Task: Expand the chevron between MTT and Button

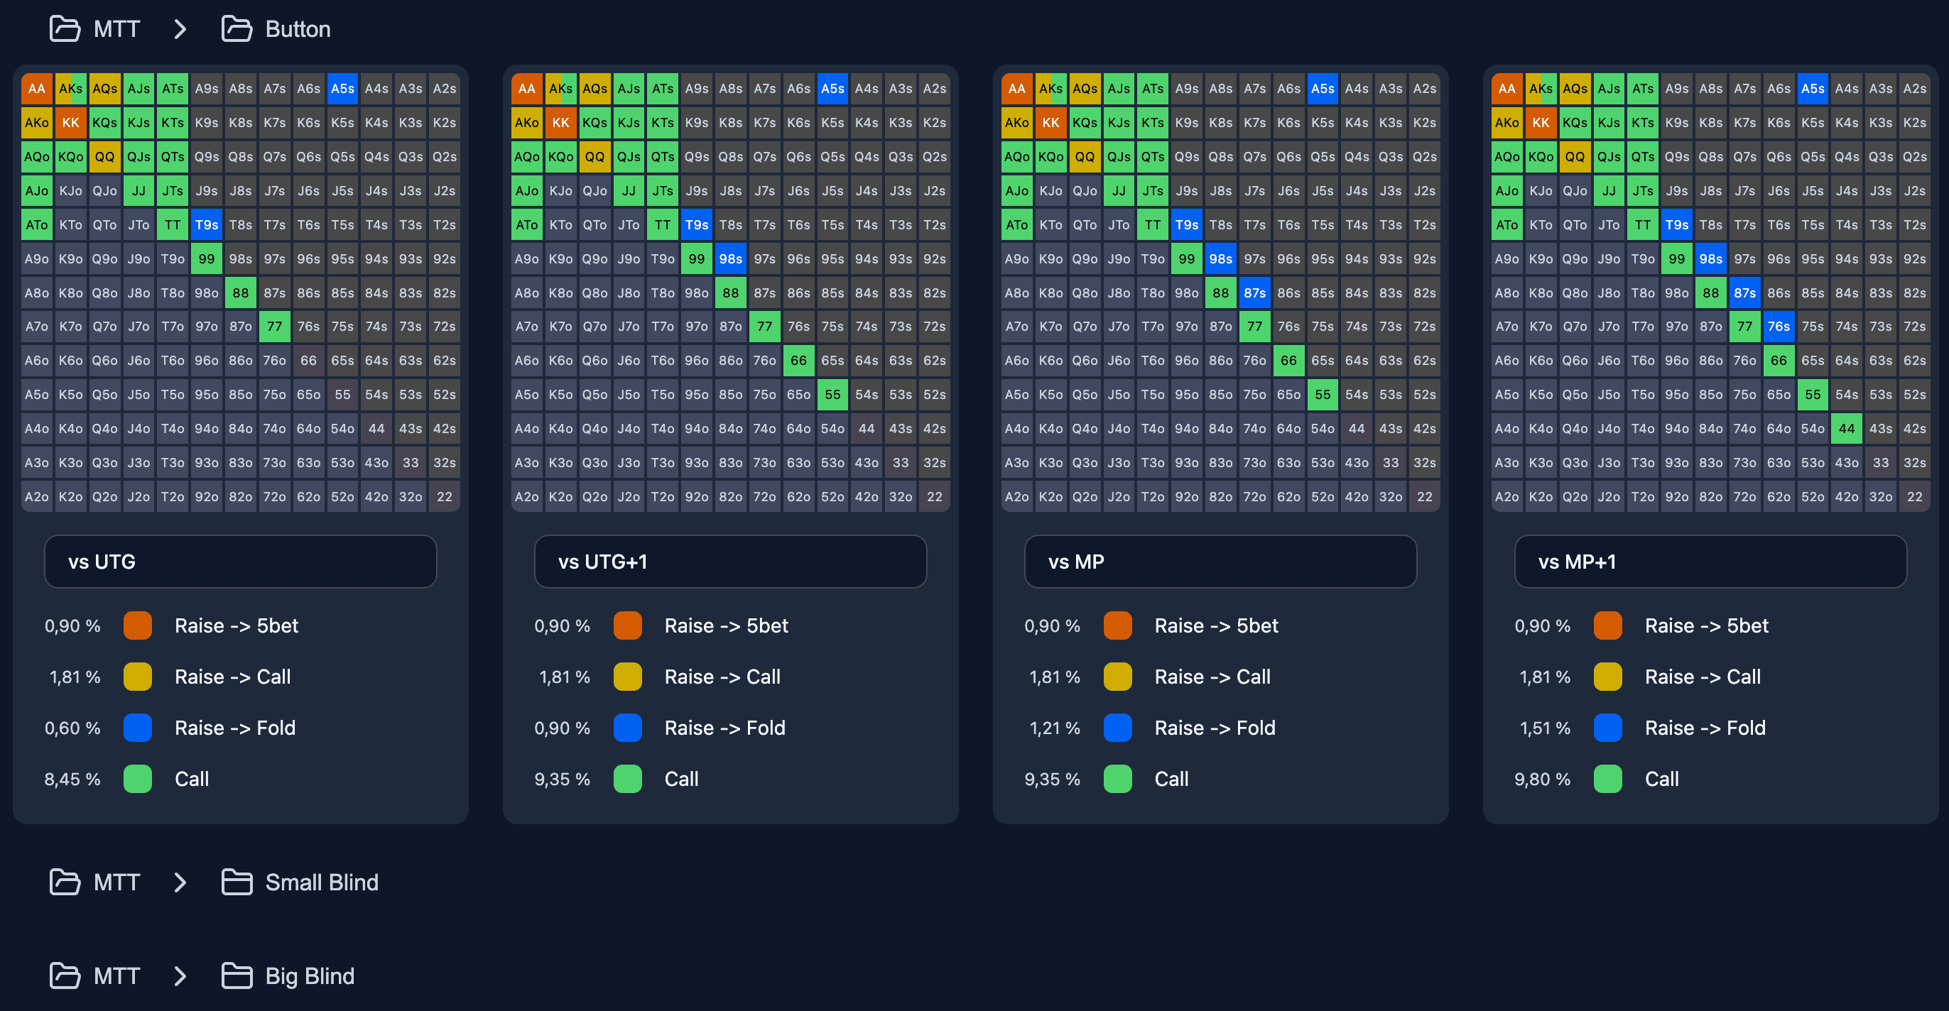Action: [x=180, y=28]
